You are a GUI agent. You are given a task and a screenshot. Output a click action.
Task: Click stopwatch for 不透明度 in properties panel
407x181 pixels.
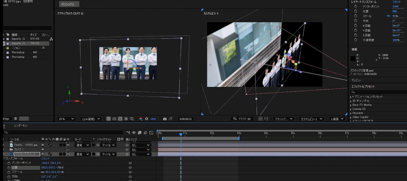pos(356,40)
